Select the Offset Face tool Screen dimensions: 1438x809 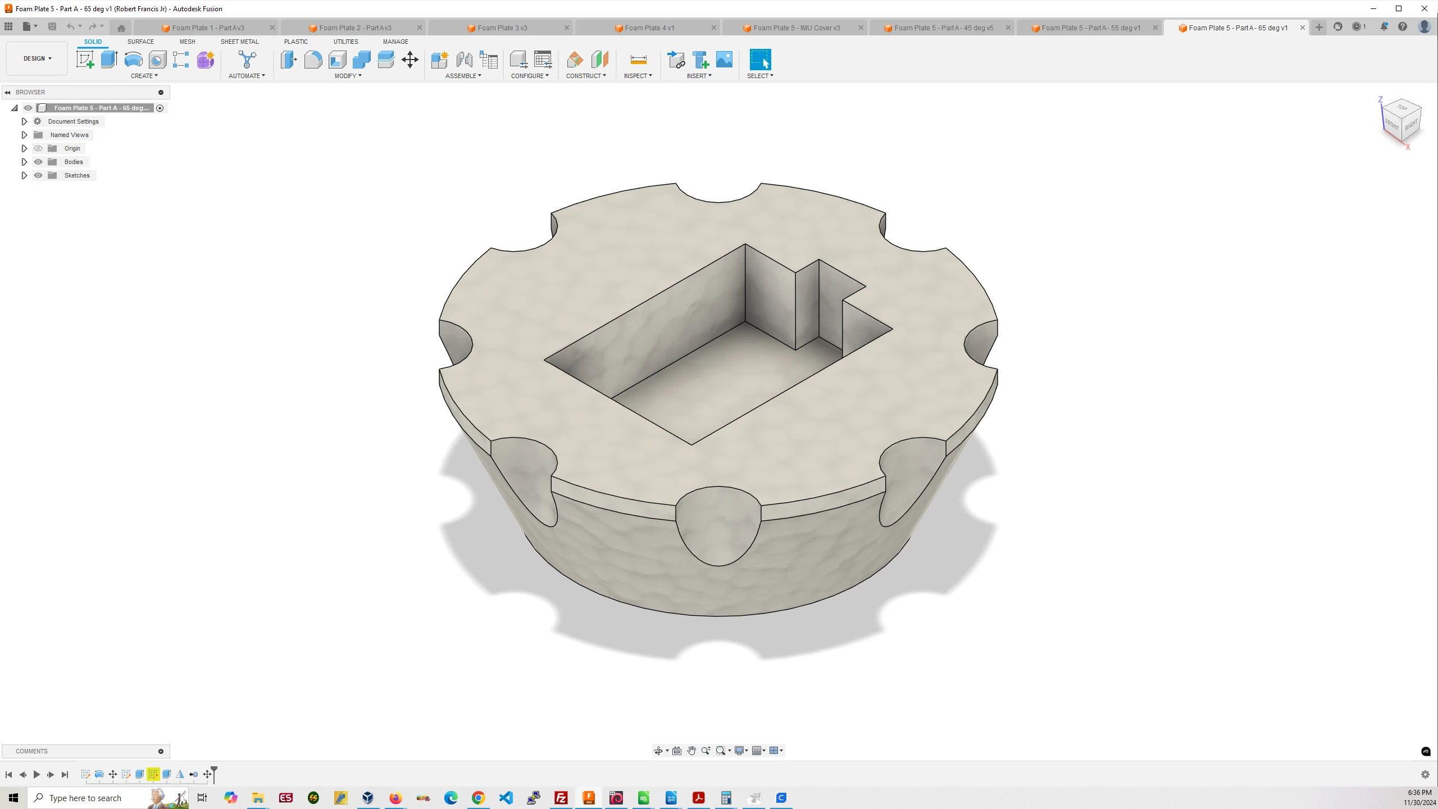[386, 60]
